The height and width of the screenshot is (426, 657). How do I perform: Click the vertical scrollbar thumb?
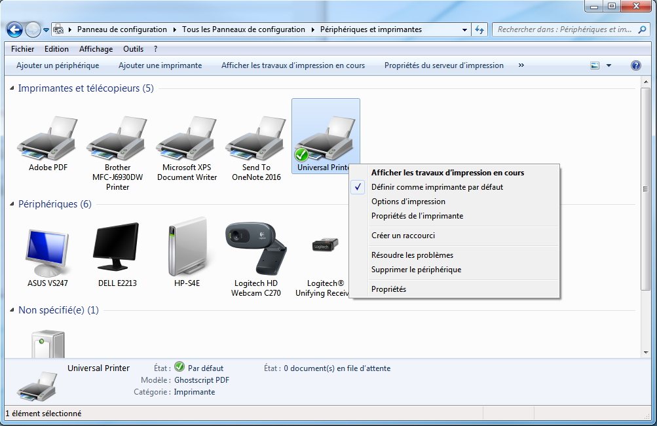645,188
